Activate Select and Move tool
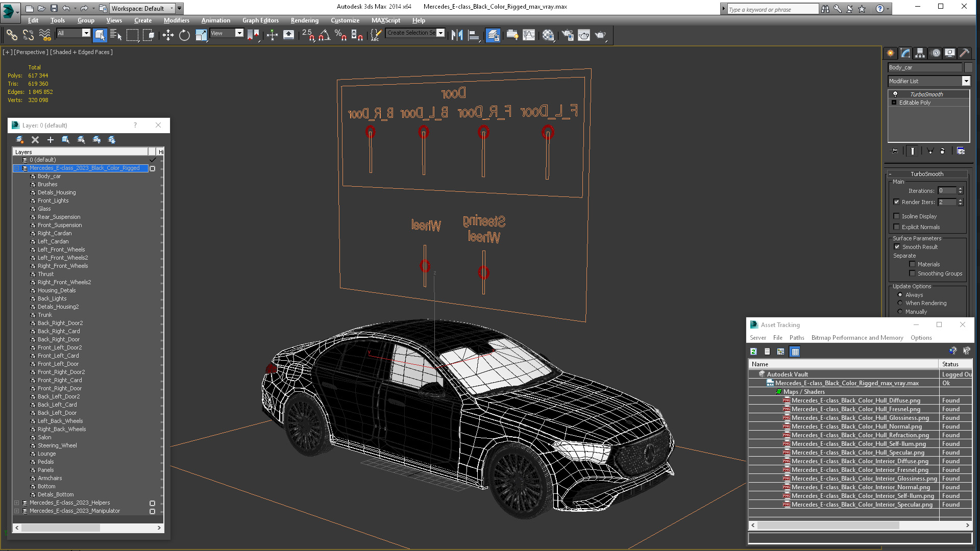Image resolution: width=980 pixels, height=551 pixels. [168, 35]
